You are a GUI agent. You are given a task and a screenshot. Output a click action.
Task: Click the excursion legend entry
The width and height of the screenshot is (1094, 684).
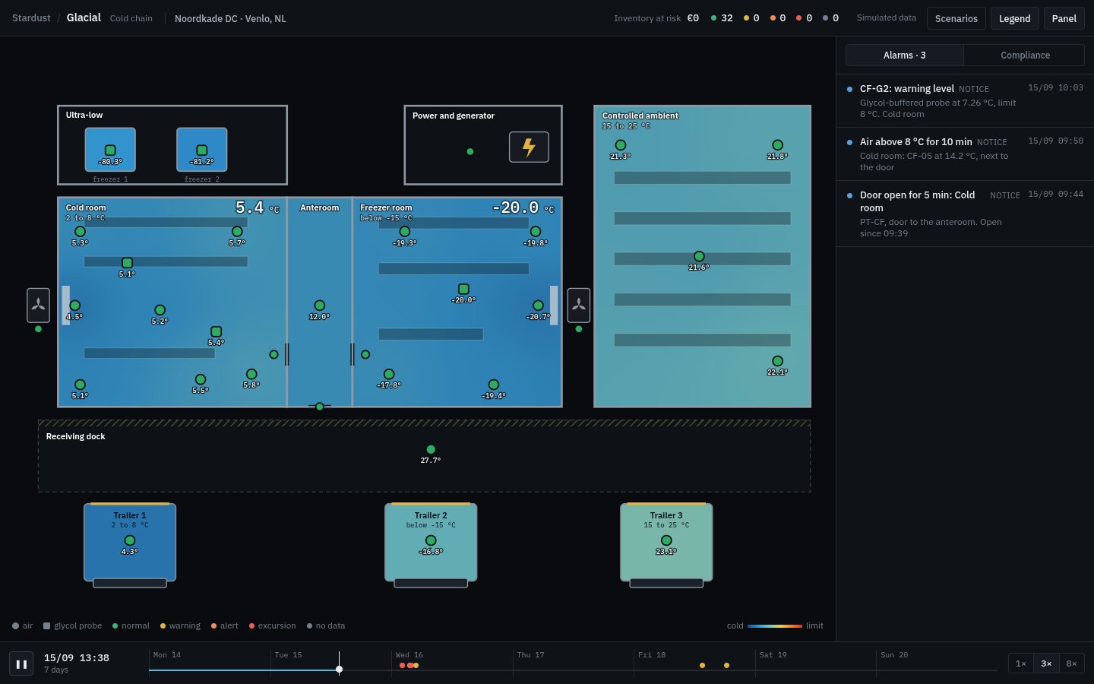273,625
